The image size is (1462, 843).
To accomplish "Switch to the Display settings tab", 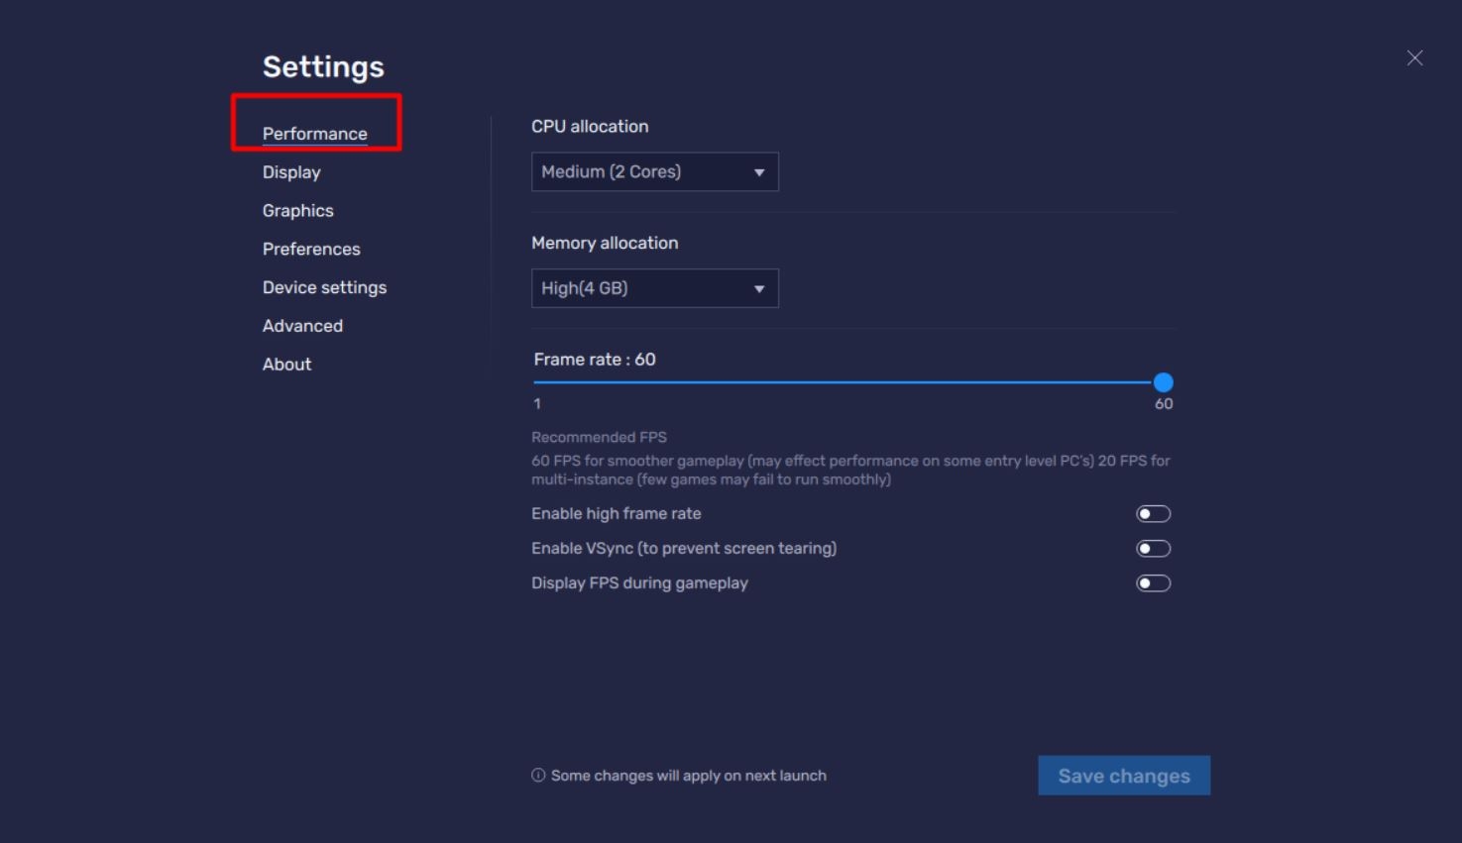I will pyautogui.click(x=291, y=172).
